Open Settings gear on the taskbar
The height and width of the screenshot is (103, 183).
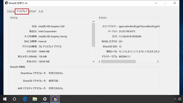click(x=45, y=99)
